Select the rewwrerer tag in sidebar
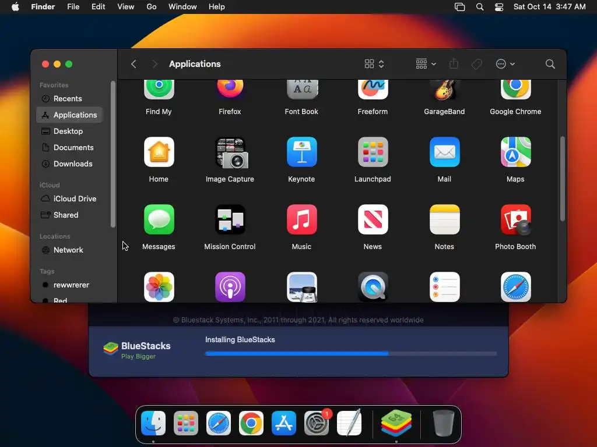Viewport: 597px width, 447px height. pyautogui.click(x=69, y=285)
